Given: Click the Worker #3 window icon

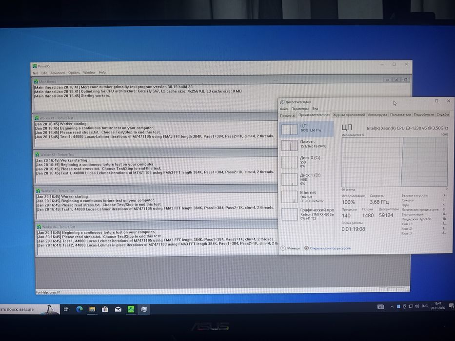Looking at the screenshot, I should (x=38, y=191).
